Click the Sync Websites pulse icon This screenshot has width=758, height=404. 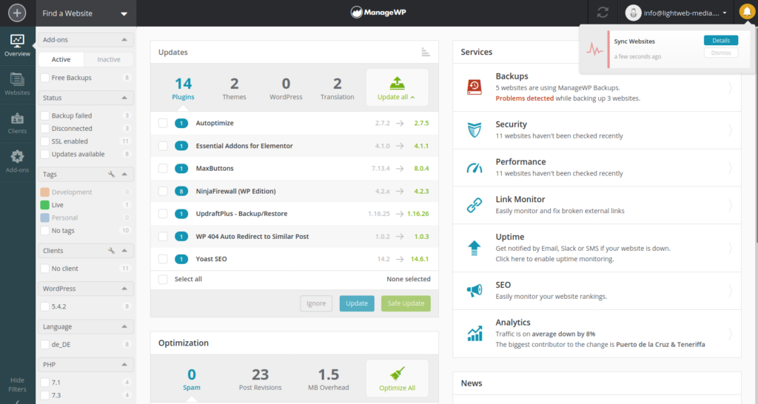click(594, 50)
